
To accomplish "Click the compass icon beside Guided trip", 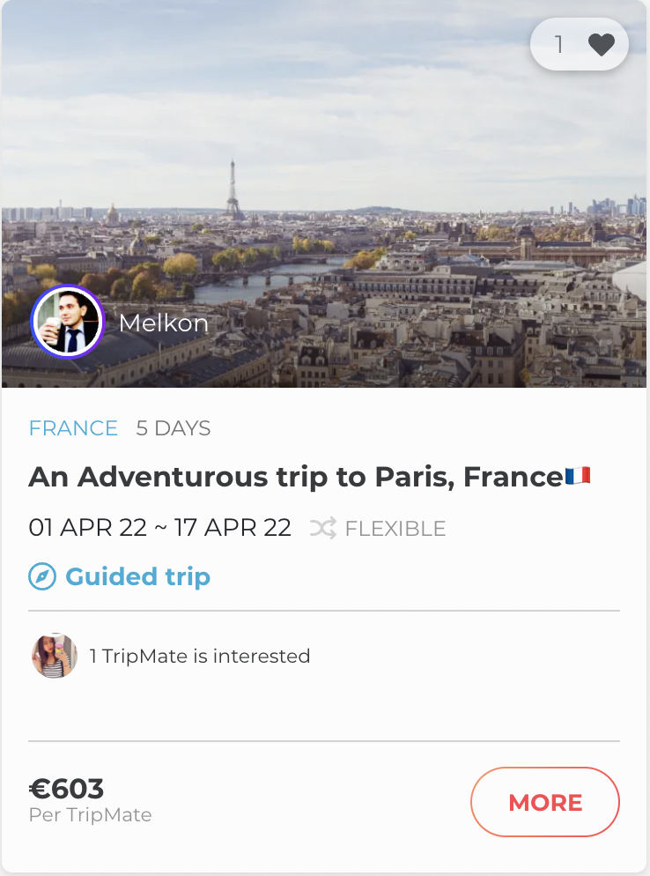I will pyautogui.click(x=42, y=577).
